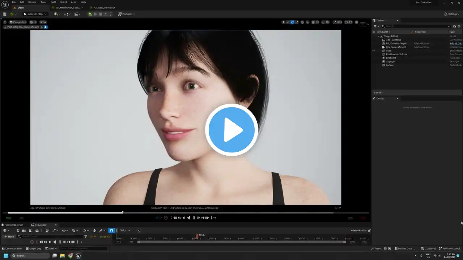463x260 pixels.
Task: Collapse the Stage (Editor) tree node
Action: pyautogui.click(x=379, y=36)
